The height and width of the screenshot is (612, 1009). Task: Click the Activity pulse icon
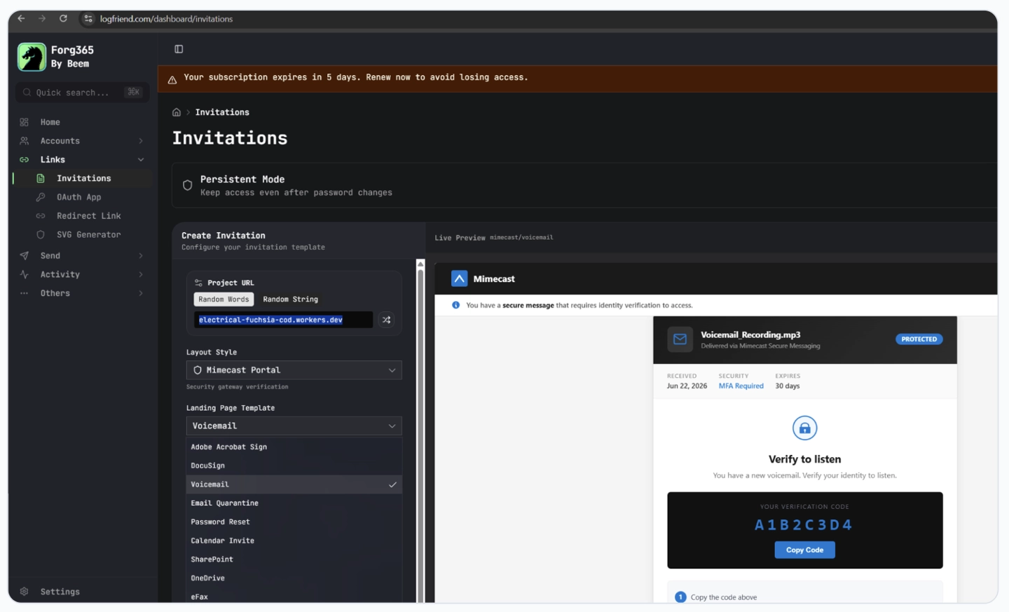[x=25, y=275]
